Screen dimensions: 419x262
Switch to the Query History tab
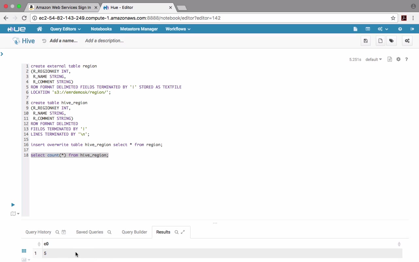38,232
